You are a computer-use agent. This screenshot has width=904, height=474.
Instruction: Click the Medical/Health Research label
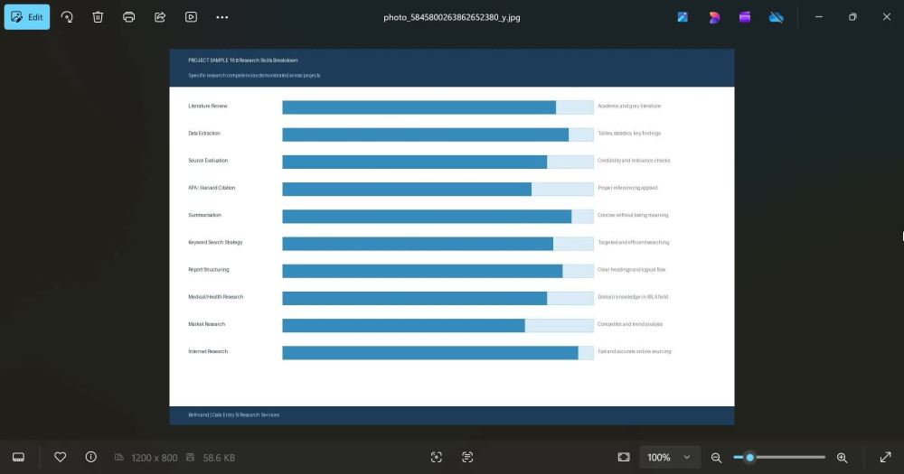click(216, 297)
